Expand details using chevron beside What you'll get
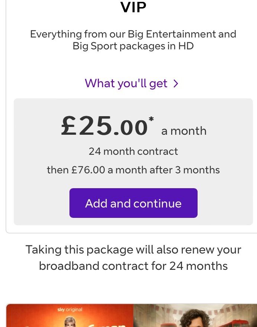The width and height of the screenshot is (257, 327). 176,84
